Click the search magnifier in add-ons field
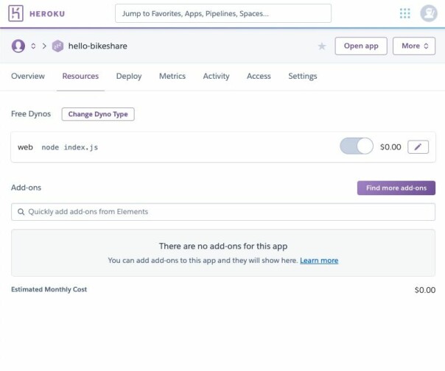The height and width of the screenshot is (371, 445). click(21, 211)
